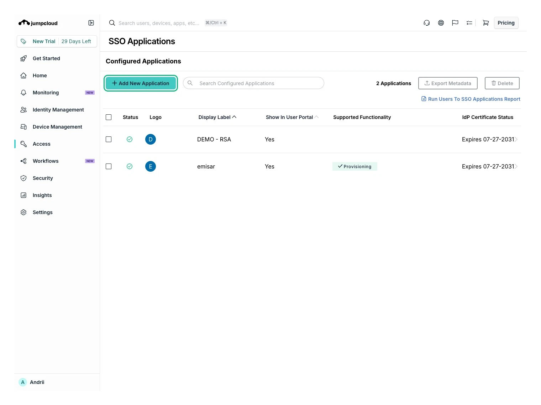Click IdP Certificate Status column header
Screen dimensions: 541x405
(488, 117)
